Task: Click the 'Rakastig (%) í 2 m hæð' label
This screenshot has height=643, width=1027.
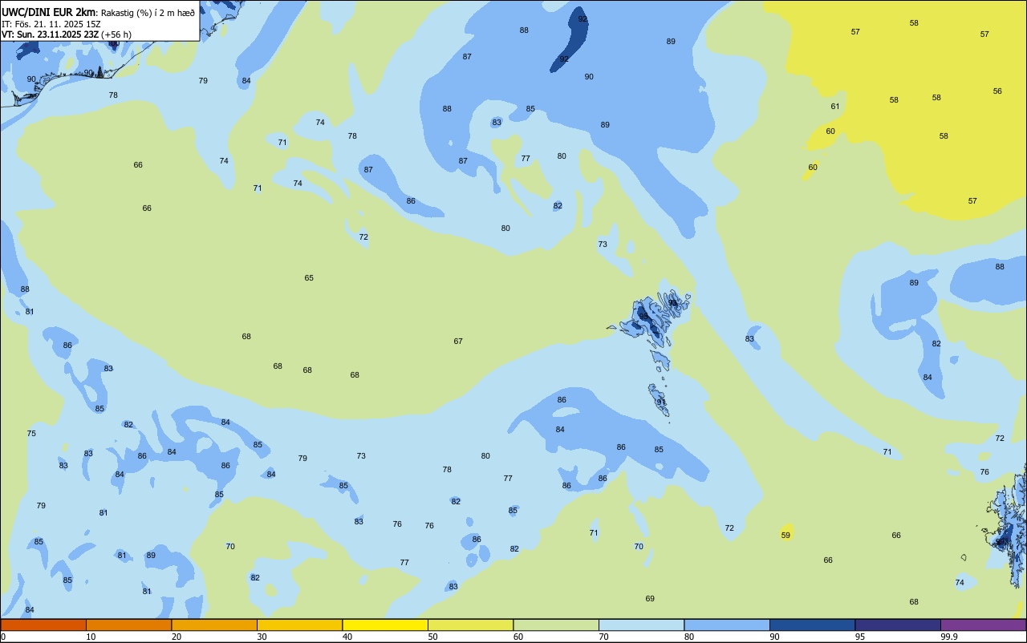Action: (148, 13)
